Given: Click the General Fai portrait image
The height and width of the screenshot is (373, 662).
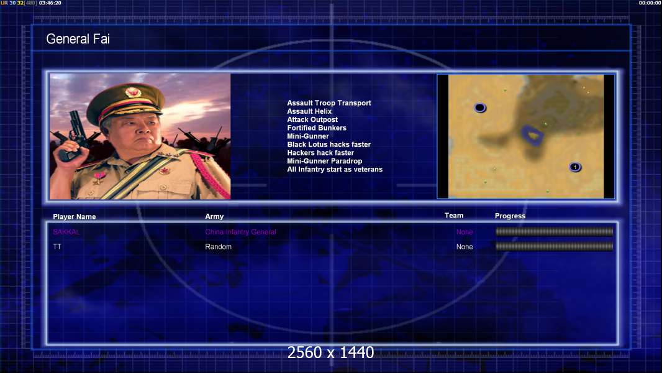Looking at the screenshot, I should click(x=140, y=136).
